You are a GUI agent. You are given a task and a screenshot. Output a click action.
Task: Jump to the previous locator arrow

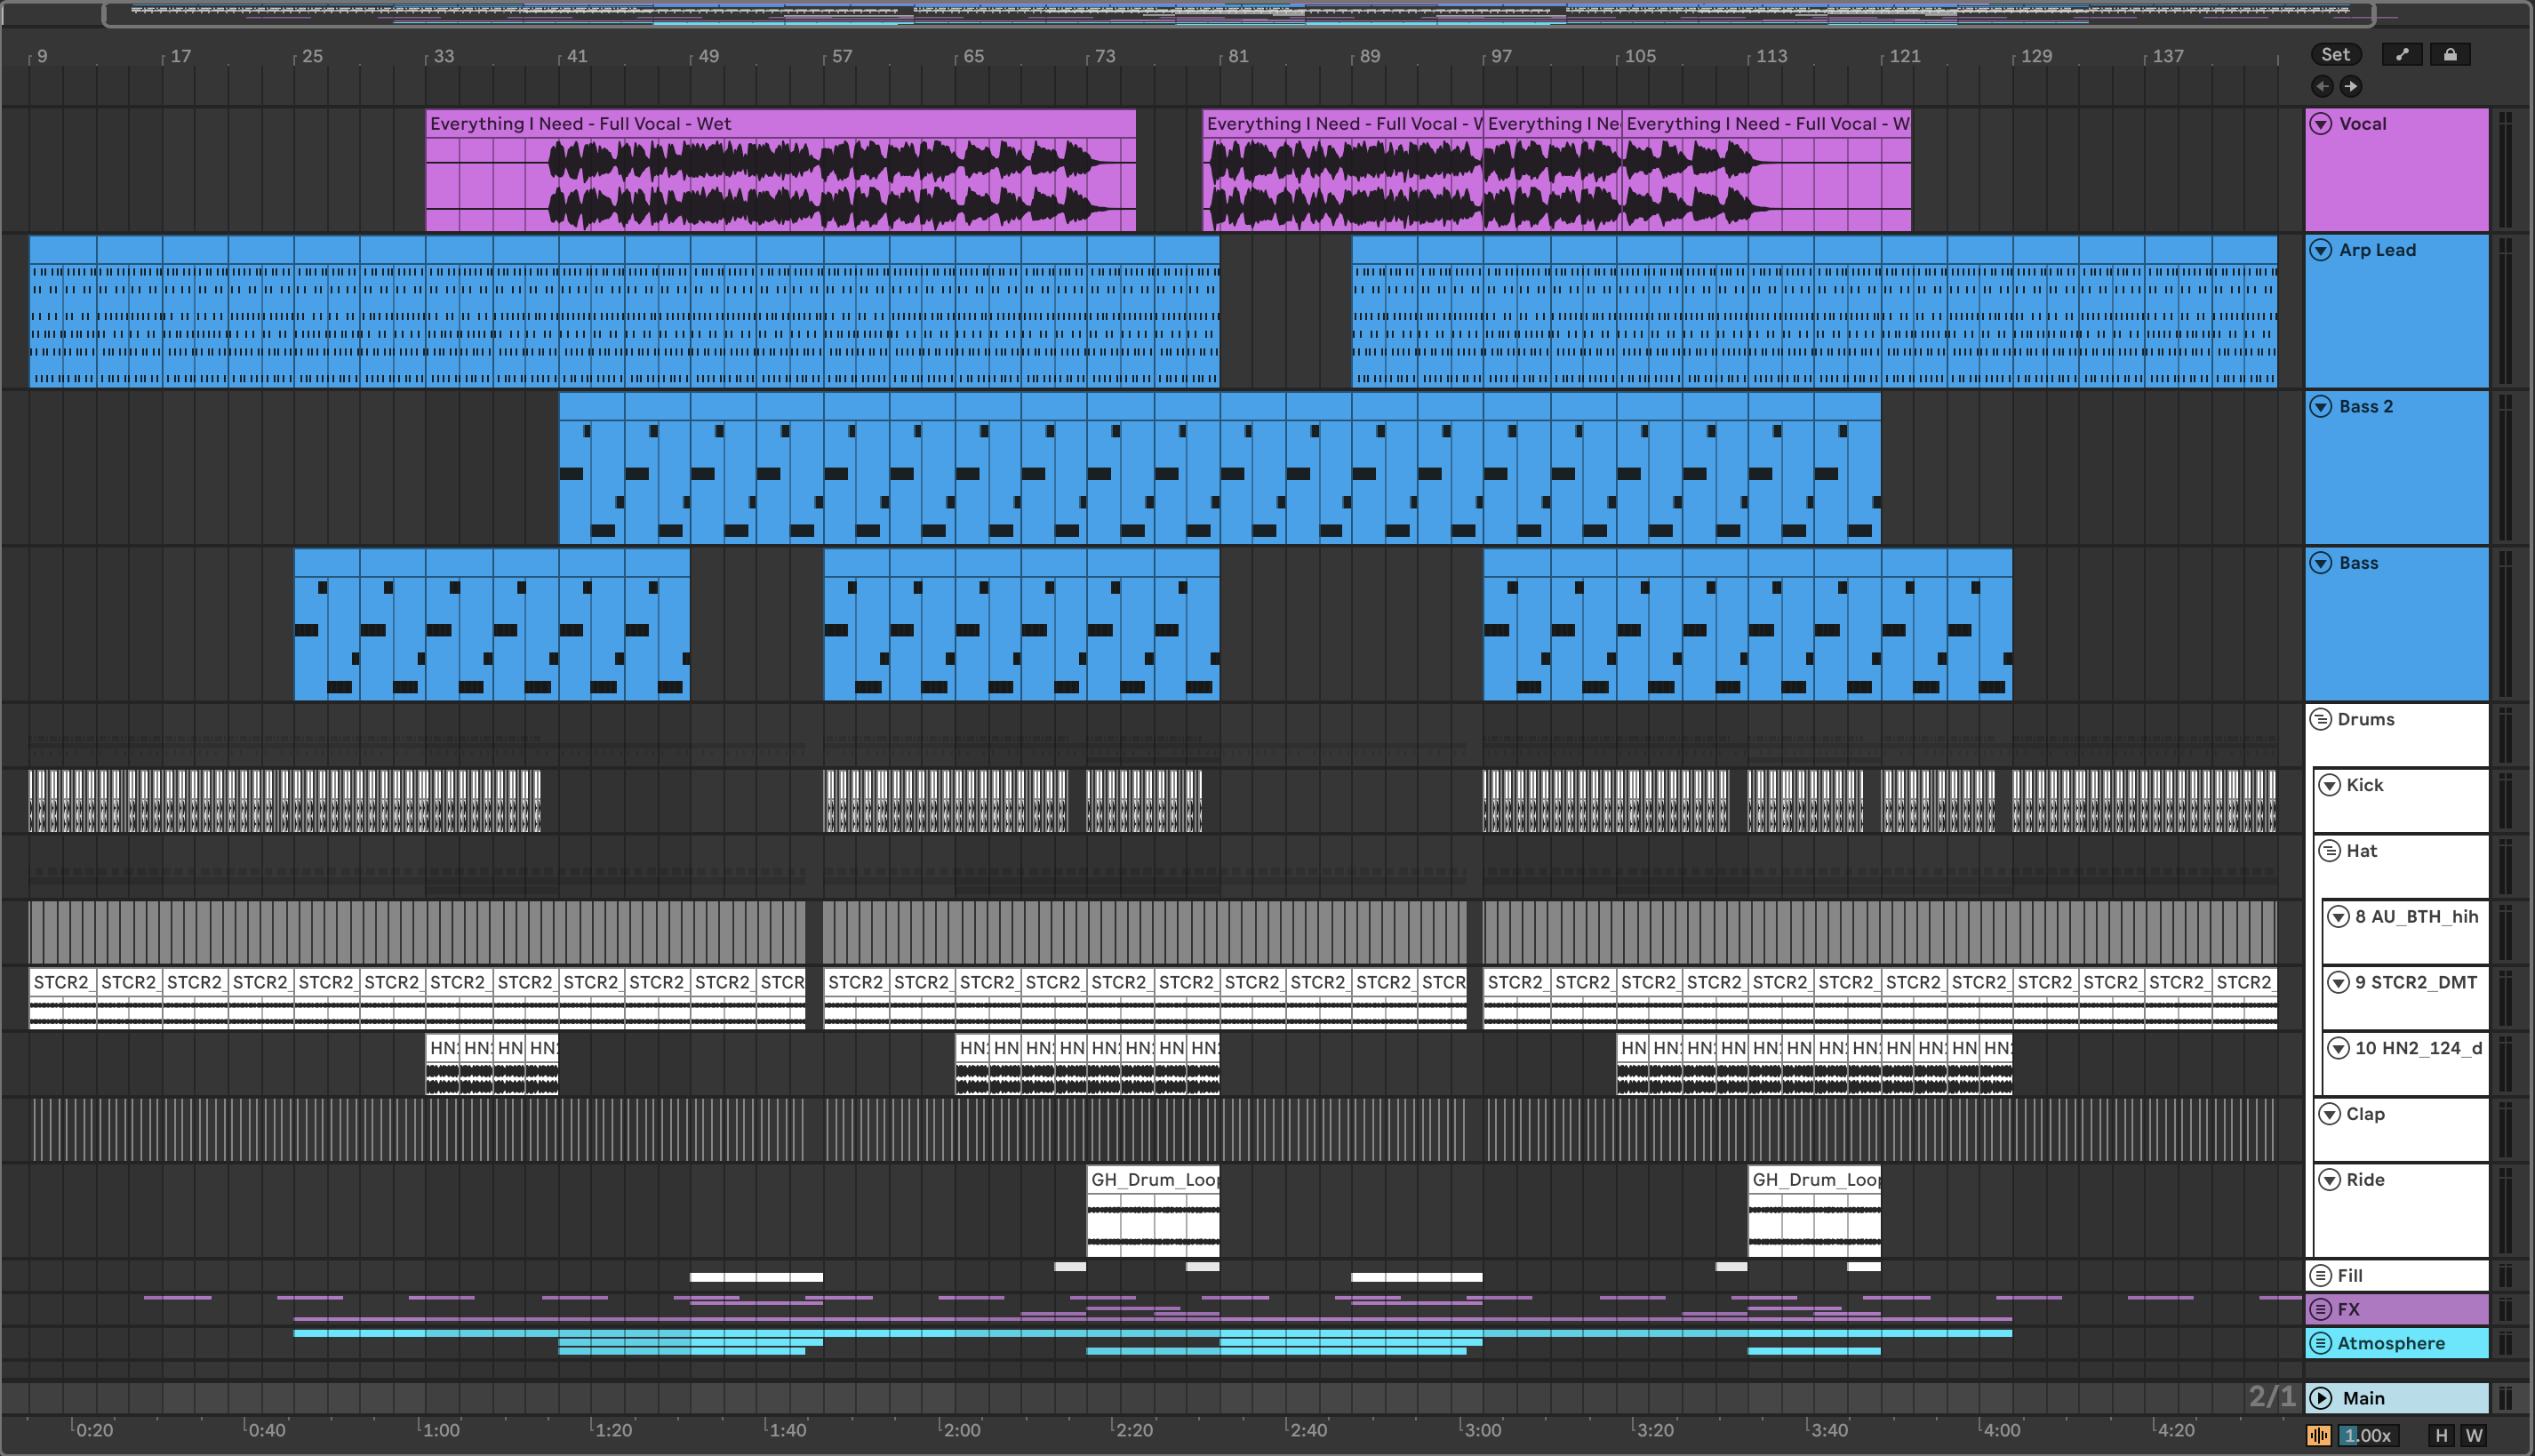pyautogui.click(x=2322, y=87)
